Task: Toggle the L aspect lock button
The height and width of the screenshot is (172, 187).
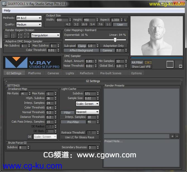Action: click(x=126, y=20)
